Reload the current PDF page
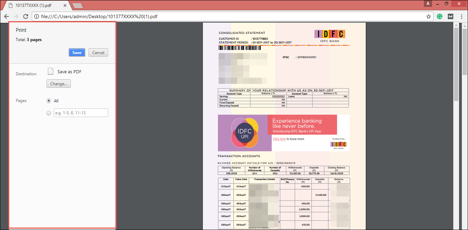This screenshot has width=468, height=230. pos(26,16)
